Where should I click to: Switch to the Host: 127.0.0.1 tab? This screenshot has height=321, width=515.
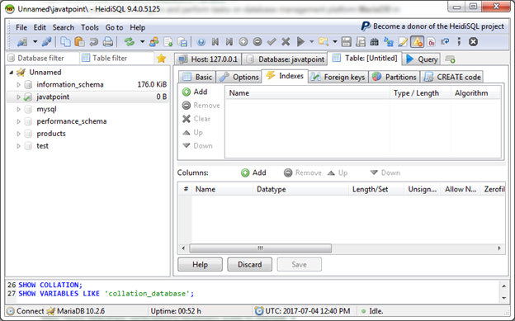(x=208, y=59)
